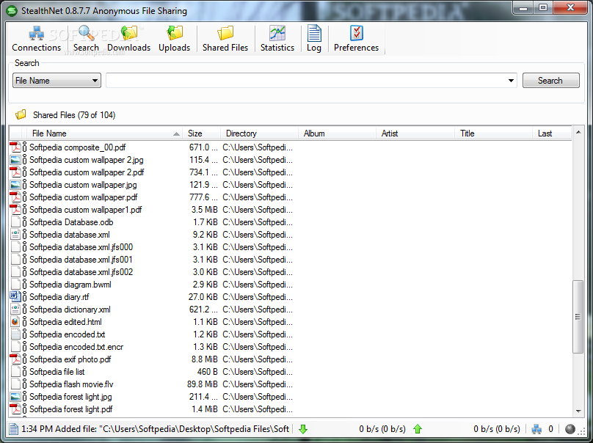
Task: Select Word icon of Softpedia diary.rtf
Action: pyautogui.click(x=15, y=297)
